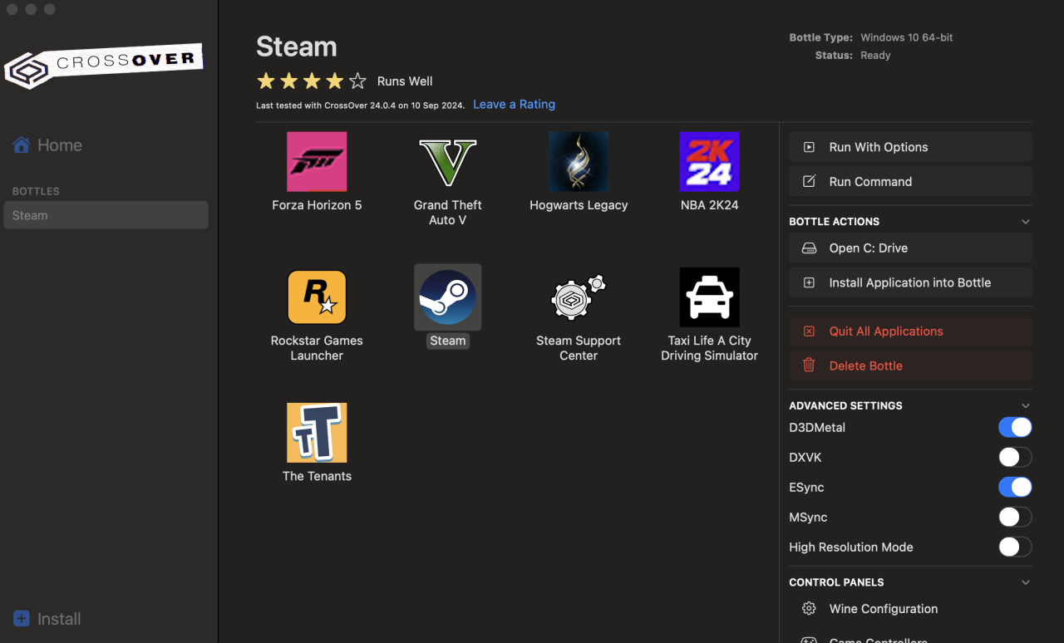The image size is (1064, 643).
Task: Select the Grand Theft Auto V icon
Action: [x=447, y=162]
